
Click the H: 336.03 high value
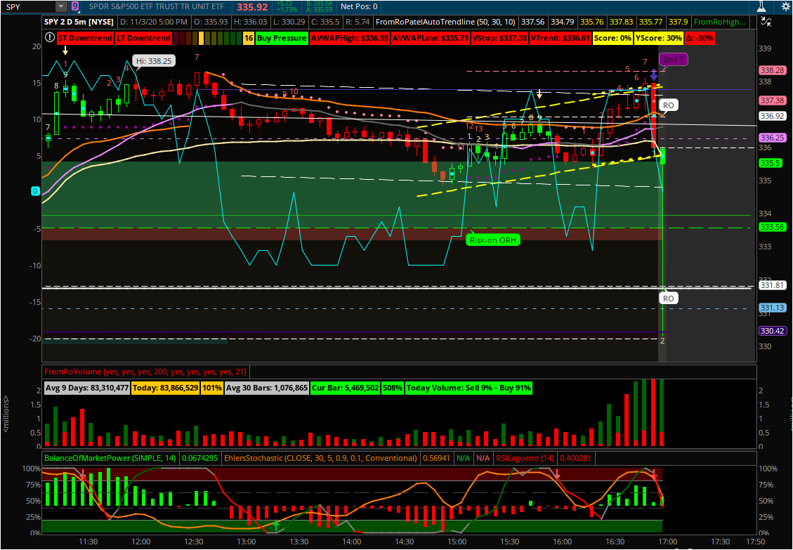point(250,22)
